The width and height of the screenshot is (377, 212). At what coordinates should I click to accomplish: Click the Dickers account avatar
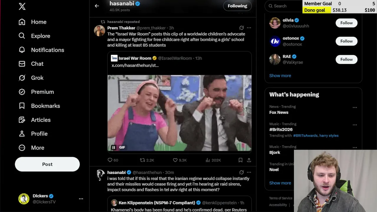(x=24, y=199)
